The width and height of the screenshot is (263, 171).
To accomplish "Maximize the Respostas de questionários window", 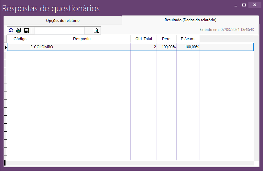I will (244, 5).
